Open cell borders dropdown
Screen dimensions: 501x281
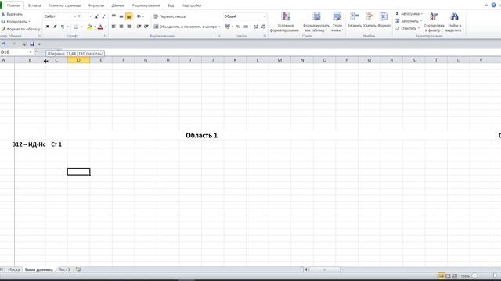coord(81,27)
